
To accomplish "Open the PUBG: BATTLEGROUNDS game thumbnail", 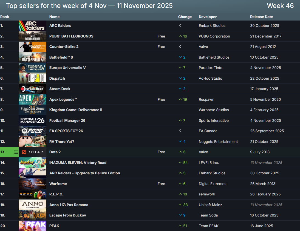I will 32,36.
